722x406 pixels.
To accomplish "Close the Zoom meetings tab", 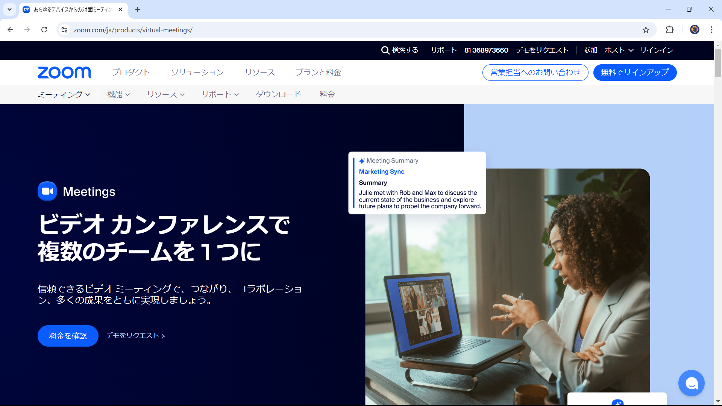I will tap(120, 9).
